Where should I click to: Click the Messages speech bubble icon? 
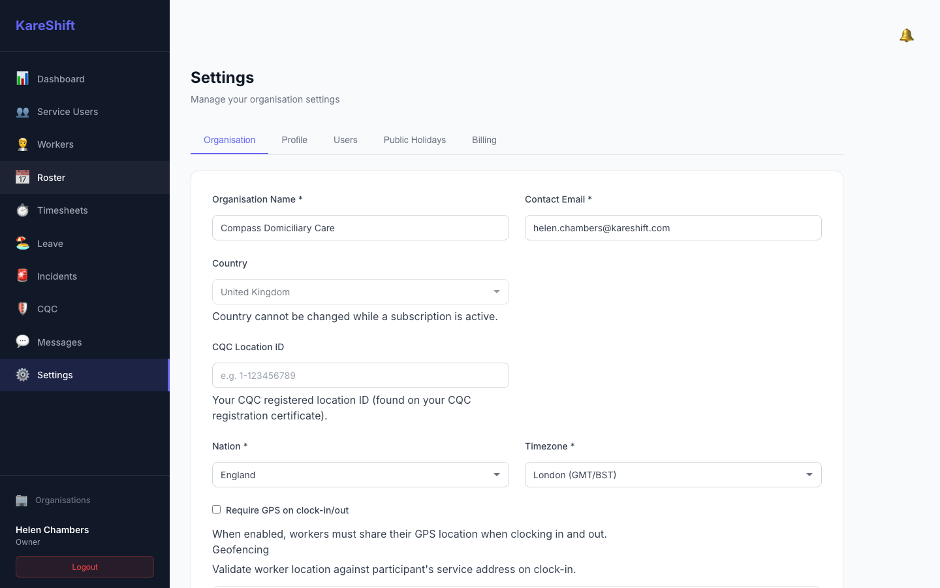click(23, 342)
